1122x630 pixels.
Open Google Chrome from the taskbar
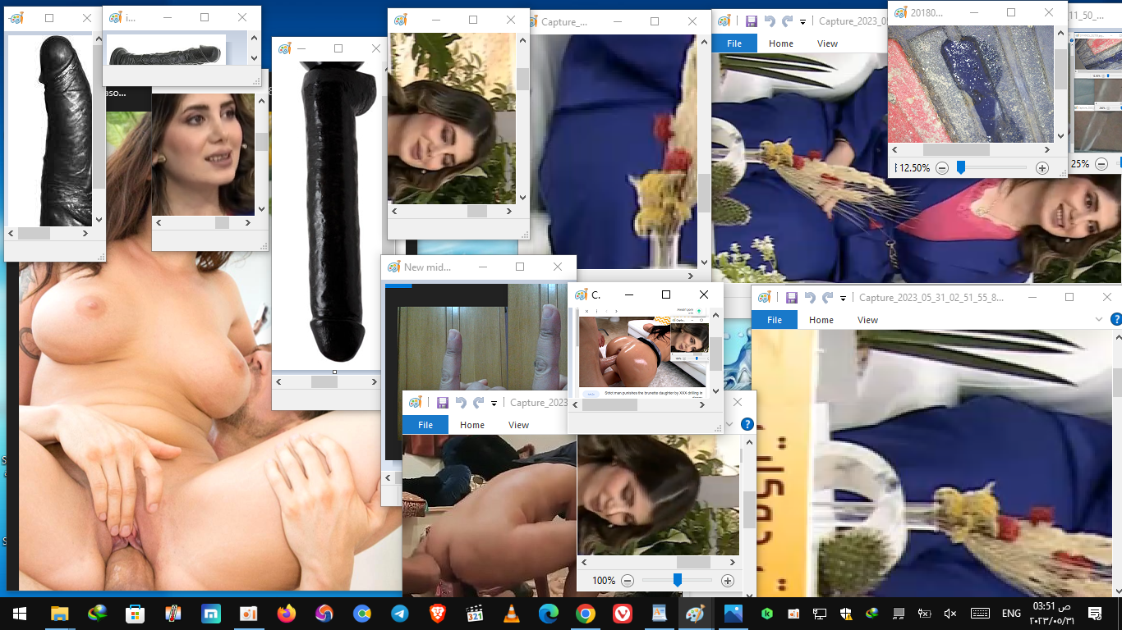[585, 614]
